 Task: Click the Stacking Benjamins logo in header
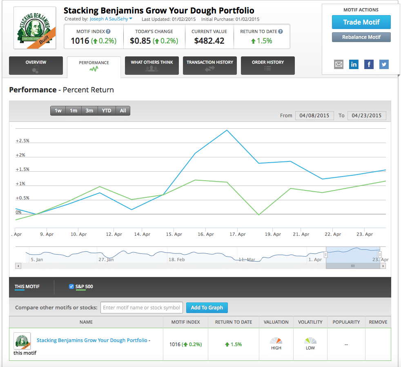point(35,28)
